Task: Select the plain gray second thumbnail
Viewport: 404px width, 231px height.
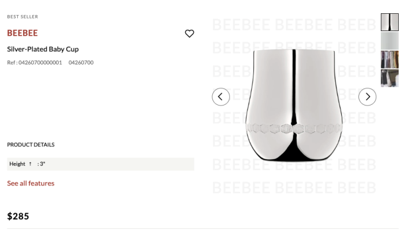Action: coord(390,41)
